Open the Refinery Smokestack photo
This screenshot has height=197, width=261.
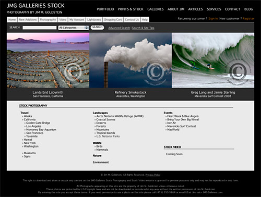(130, 60)
